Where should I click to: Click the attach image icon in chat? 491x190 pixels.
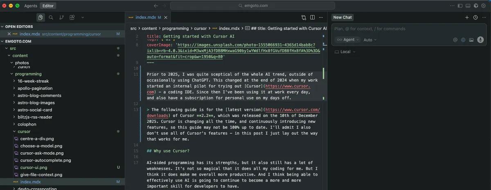(471, 40)
